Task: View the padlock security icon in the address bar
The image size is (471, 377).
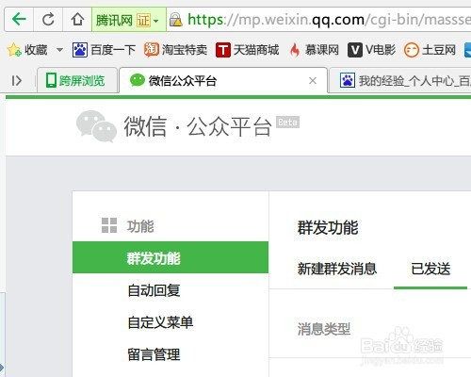Action: click(175, 20)
